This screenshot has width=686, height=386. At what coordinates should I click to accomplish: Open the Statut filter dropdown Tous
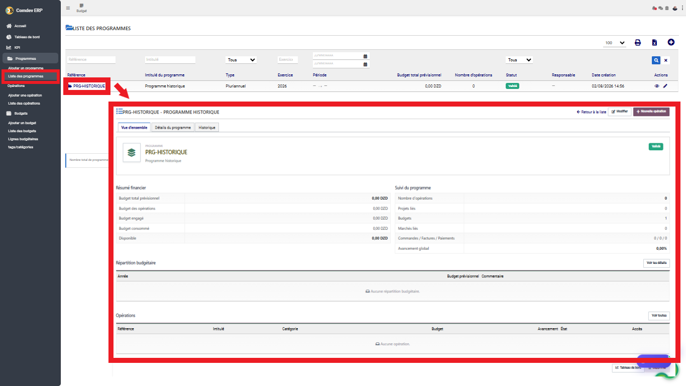click(519, 60)
